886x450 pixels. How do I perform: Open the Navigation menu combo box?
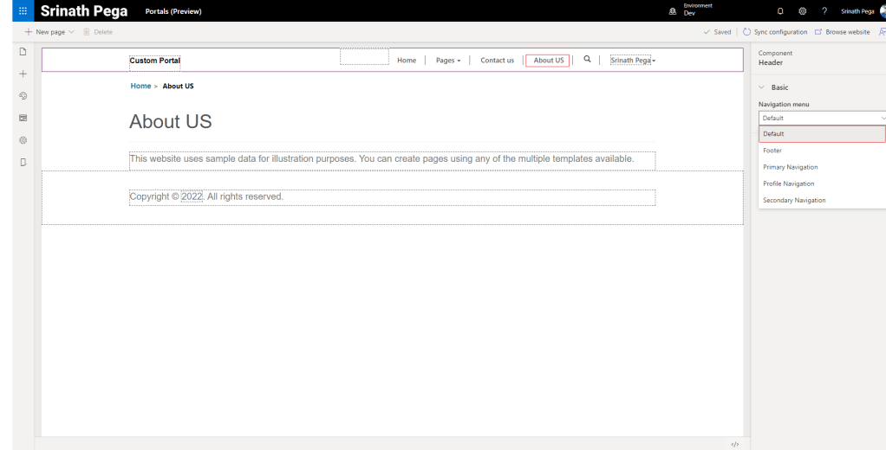point(821,118)
